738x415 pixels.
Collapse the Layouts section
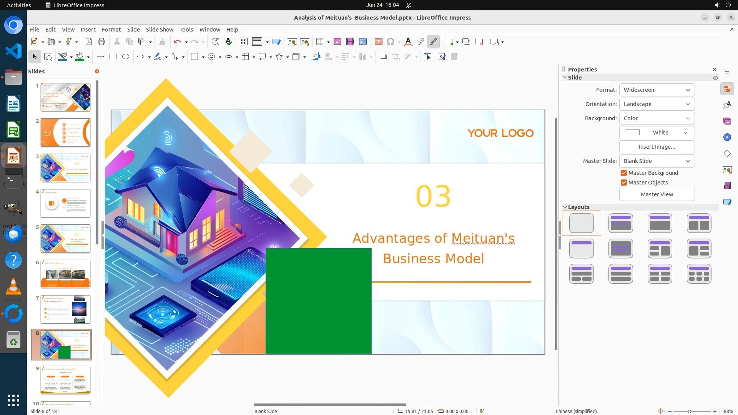coord(565,207)
